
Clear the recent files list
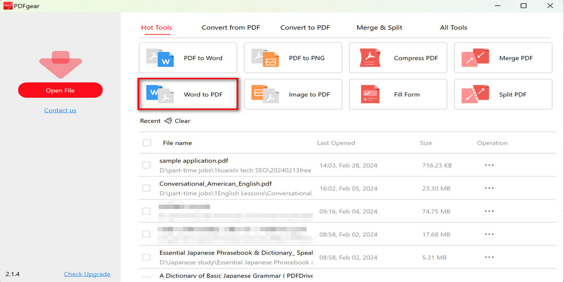[177, 121]
